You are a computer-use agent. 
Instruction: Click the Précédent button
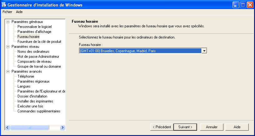coord(162,127)
